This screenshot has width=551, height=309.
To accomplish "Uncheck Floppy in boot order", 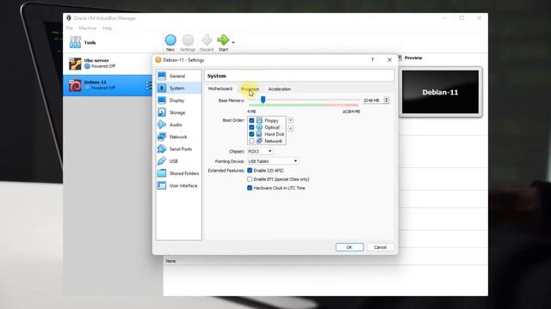I will (x=251, y=120).
